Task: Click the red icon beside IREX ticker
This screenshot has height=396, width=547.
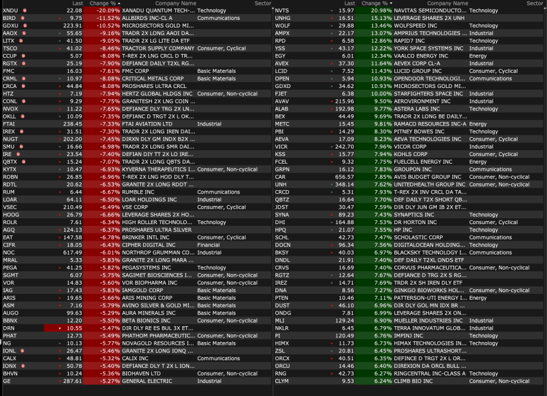Action: (22, 132)
